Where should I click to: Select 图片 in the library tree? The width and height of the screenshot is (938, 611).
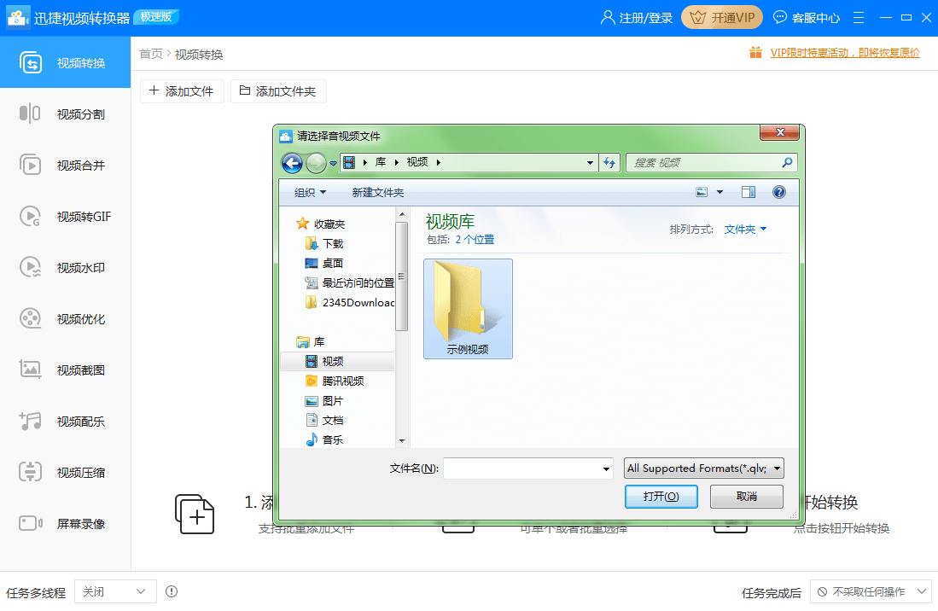[x=333, y=400]
